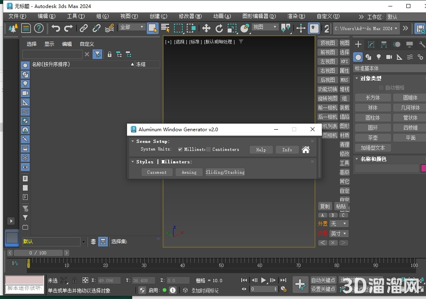Open the 外置 无 dropdown
The height and width of the screenshot is (299, 426).
pos(339,224)
